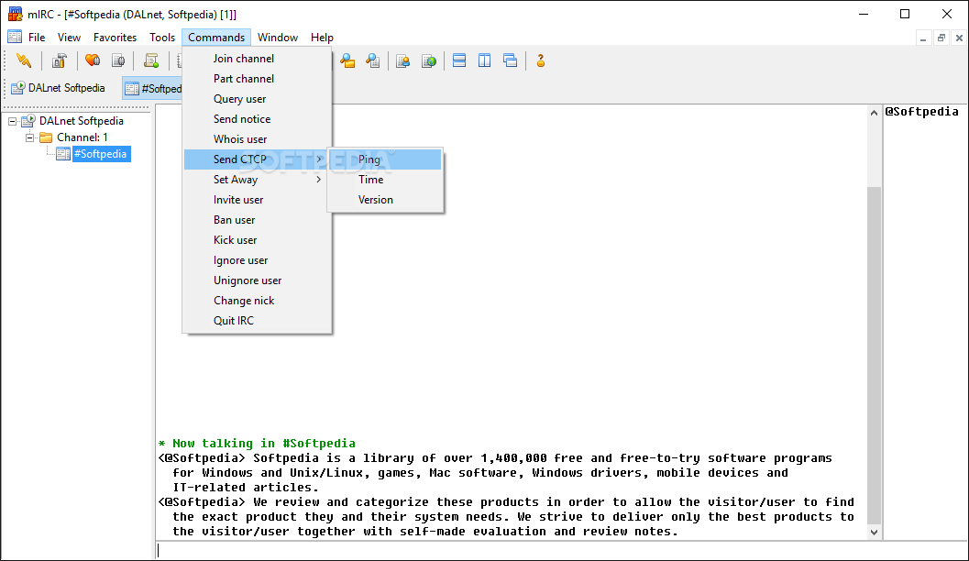969x561 pixels.
Task: Click the chat scrollbar down arrow
Action: click(x=874, y=532)
